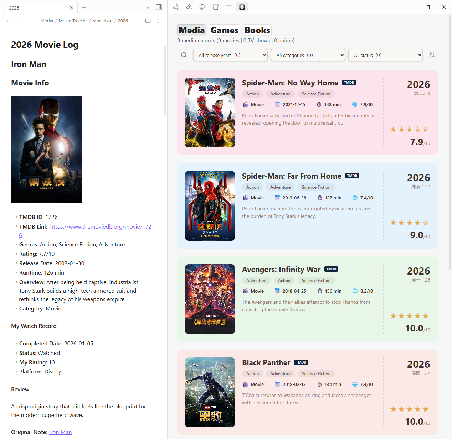Open the Black Panther poster

point(210,392)
